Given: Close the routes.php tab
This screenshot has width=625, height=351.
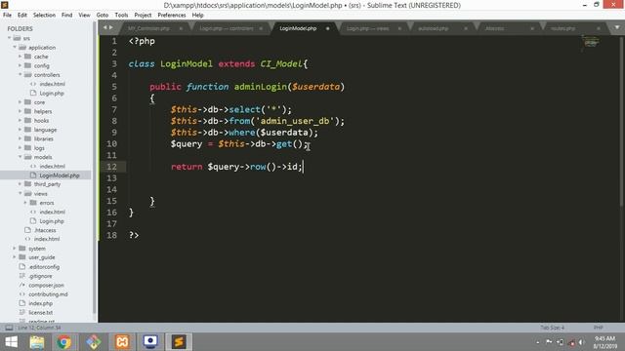Looking at the screenshot, I should click(x=599, y=28).
